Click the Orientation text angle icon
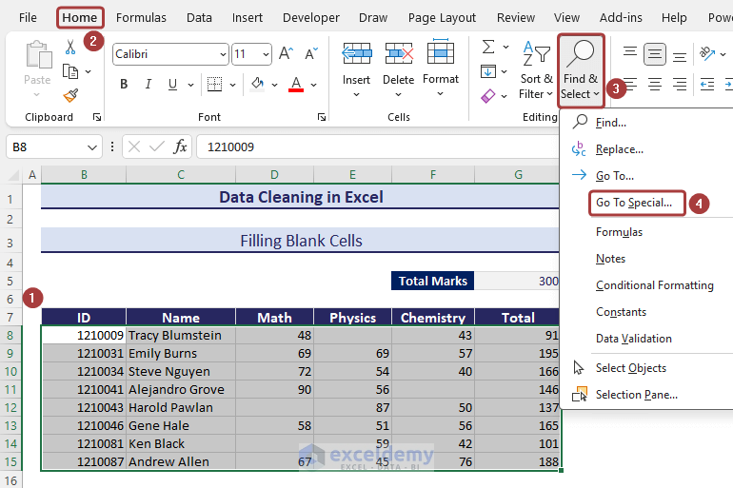This screenshot has height=488, width=733. coord(706,53)
